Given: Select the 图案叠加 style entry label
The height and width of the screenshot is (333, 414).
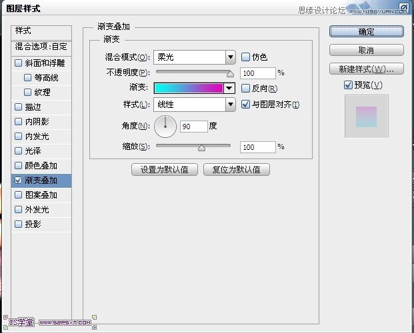Looking at the screenshot, I should (x=41, y=194).
